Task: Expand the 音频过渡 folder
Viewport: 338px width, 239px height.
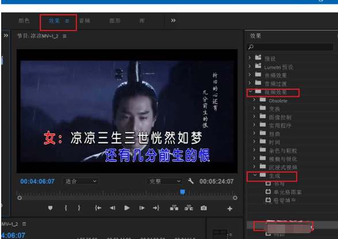Action: tap(250, 83)
